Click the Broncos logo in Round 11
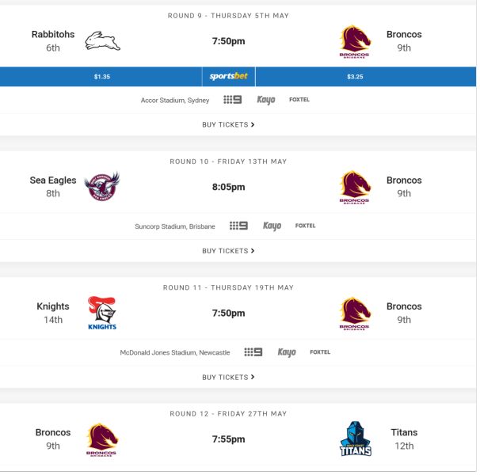Screen dimensions: 480x475 pos(355,313)
